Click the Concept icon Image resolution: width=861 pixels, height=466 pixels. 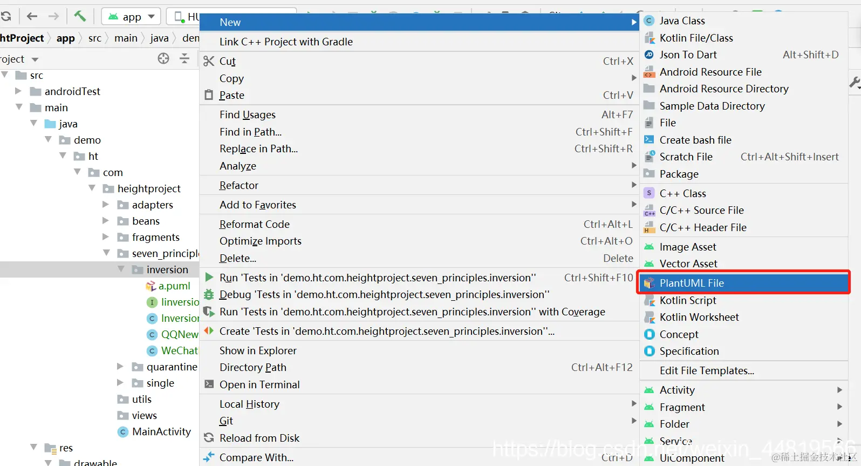click(650, 334)
